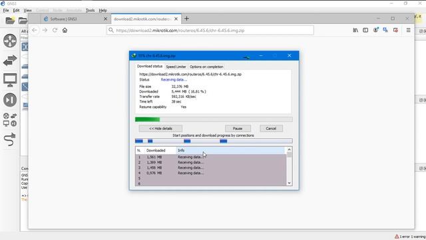Click GNS3 new project folder icon
The width and height of the screenshot is (426, 240).
pos(10,21)
